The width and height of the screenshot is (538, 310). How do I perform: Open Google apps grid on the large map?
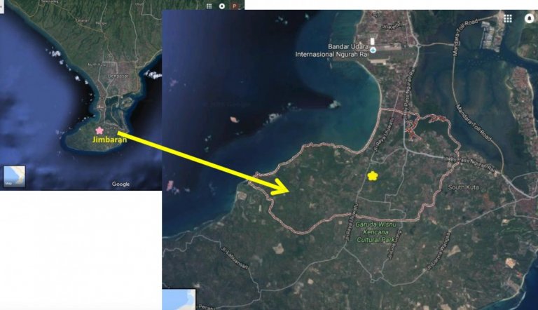coord(508,18)
